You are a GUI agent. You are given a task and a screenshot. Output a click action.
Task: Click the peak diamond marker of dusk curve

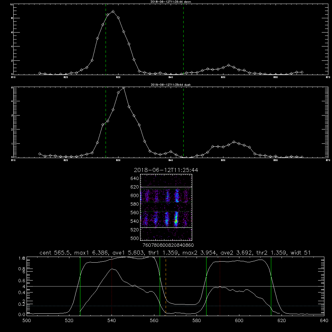(124, 87)
